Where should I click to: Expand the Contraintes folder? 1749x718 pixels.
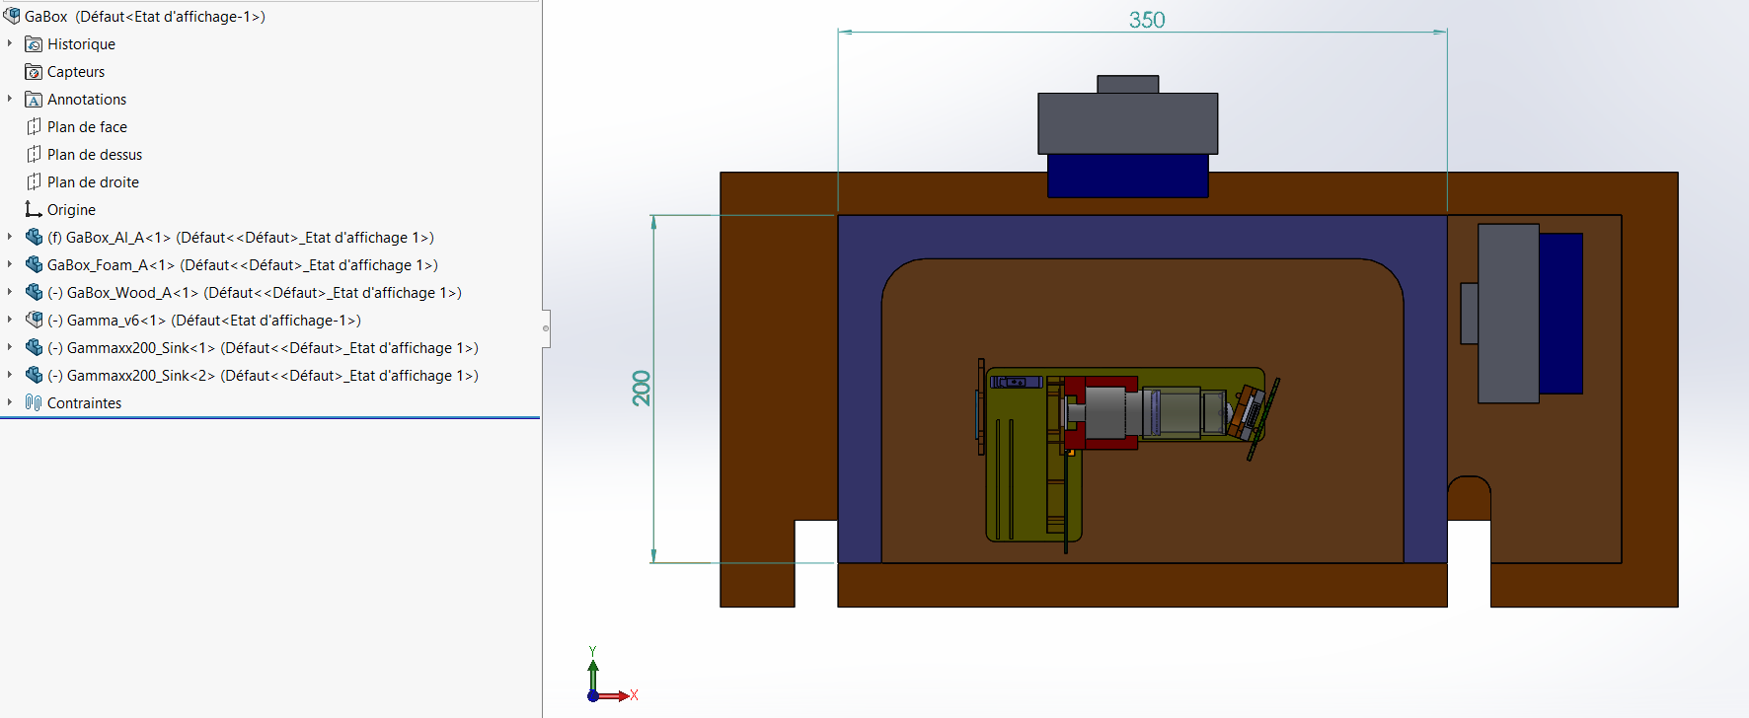[10, 402]
